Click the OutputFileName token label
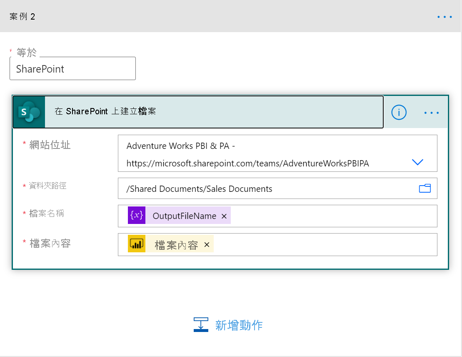This screenshot has height=357, width=462. tap(185, 216)
